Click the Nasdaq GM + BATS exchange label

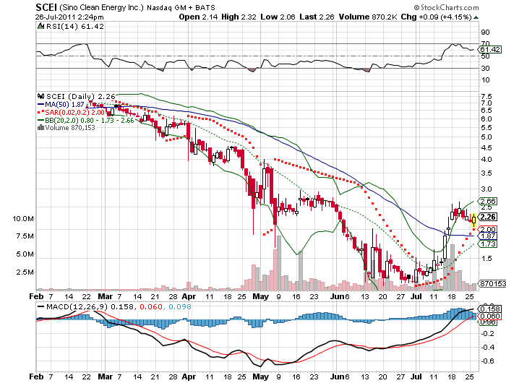[x=181, y=8]
